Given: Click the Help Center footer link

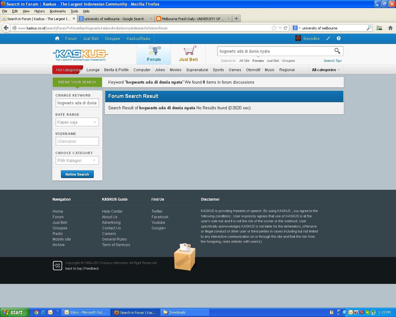Looking at the screenshot, I should [112, 211].
